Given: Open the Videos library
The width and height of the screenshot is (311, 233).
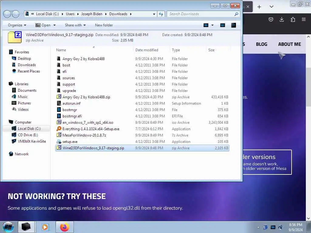Looking at the screenshot, I should click(x=23, y=109).
